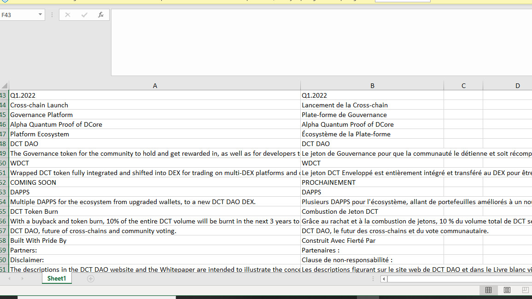Click the Select All corner triangle
The image size is (532, 299).
point(5,86)
